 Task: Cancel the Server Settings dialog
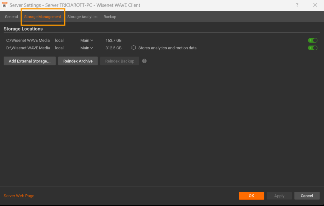coord(307,196)
